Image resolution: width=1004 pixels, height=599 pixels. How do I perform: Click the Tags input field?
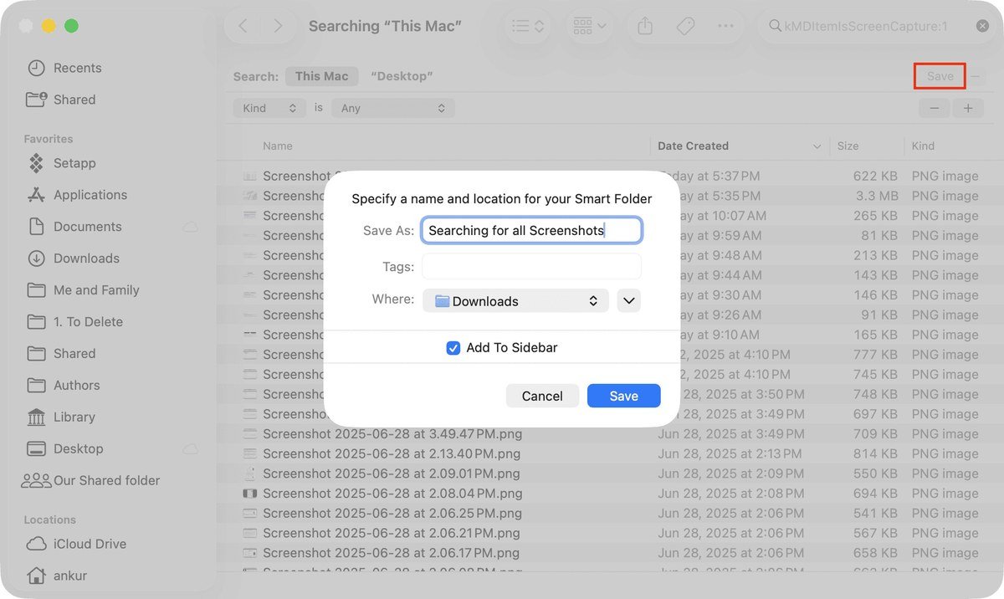tap(531, 266)
